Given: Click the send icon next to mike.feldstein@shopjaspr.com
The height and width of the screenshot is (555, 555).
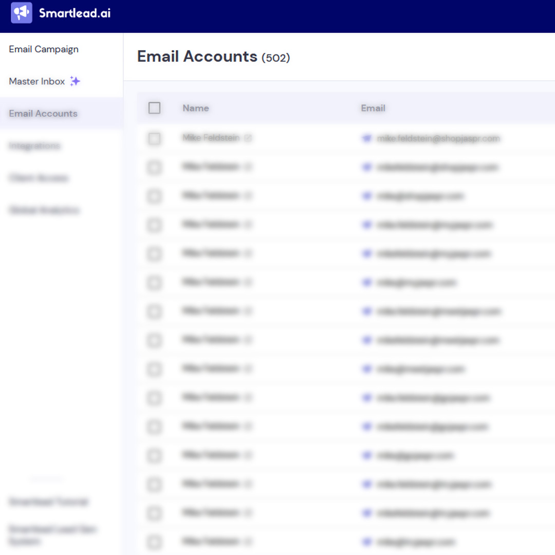Looking at the screenshot, I should pos(366,138).
